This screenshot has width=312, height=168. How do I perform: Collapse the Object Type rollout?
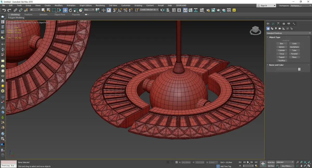click(275, 37)
